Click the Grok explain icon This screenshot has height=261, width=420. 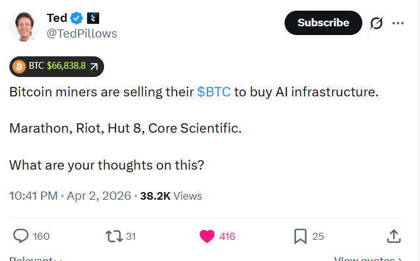pyautogui.click(x=376, y=23)
